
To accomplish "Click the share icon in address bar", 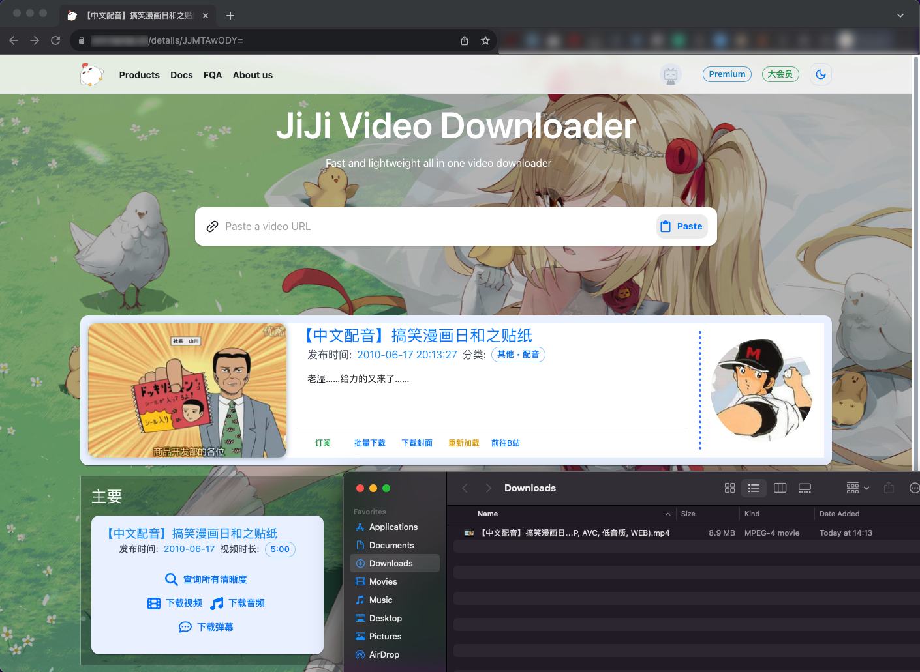I will [465, 40].
